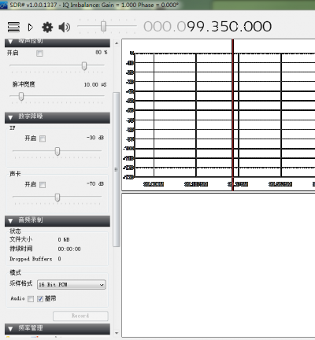Open the hamburger menu icon
The image size is (315, 340).
pyautogui.click(x=13, y=27)
